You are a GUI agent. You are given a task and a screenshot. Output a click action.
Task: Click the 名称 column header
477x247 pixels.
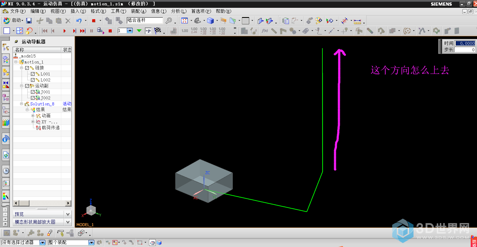click(x=37, y=50)
